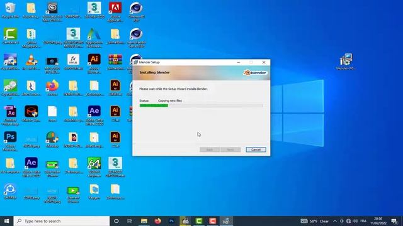
Task: Switch to red Camtasia recorder taskbar icon
Action: [213, 221]
